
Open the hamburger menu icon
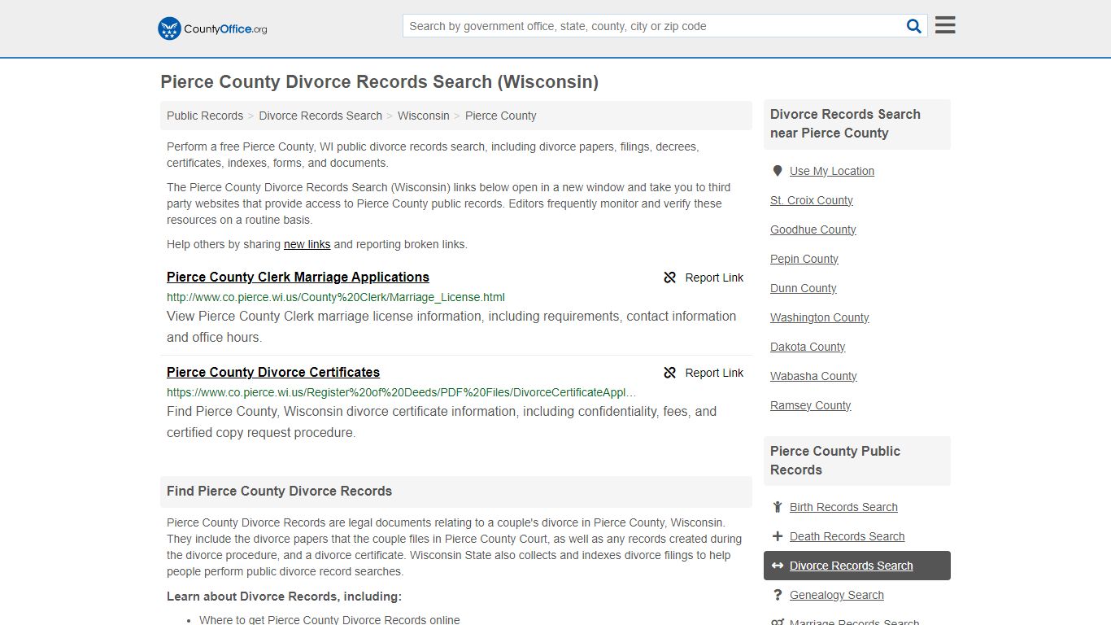pos(945,25)
